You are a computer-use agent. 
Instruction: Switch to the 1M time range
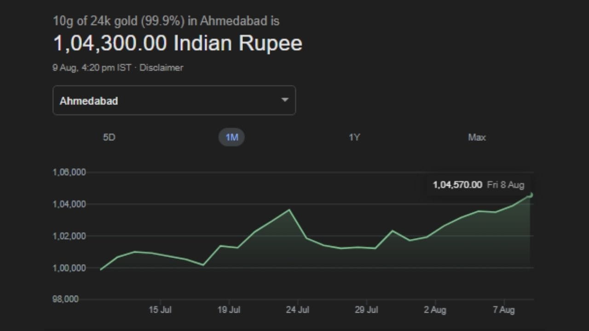tap(231, 137)
